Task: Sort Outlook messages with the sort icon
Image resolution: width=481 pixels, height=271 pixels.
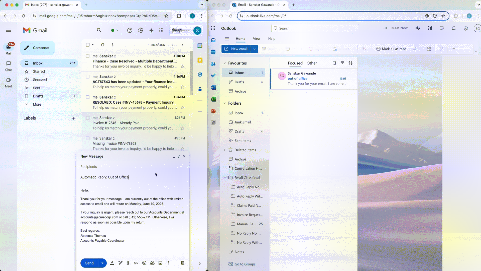Action: coord(350,63)
